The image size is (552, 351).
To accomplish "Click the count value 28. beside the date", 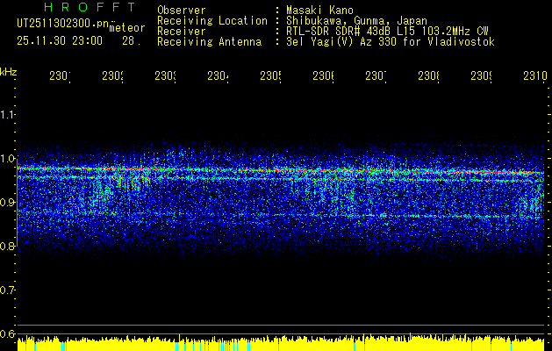I will [132, 41].
